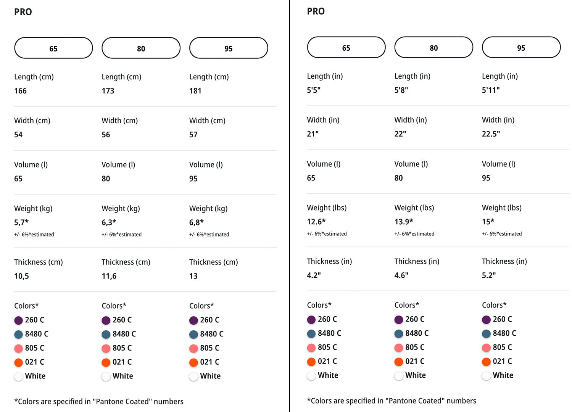Click orange 021 C swatch for metric 65 model

(19, 362)
